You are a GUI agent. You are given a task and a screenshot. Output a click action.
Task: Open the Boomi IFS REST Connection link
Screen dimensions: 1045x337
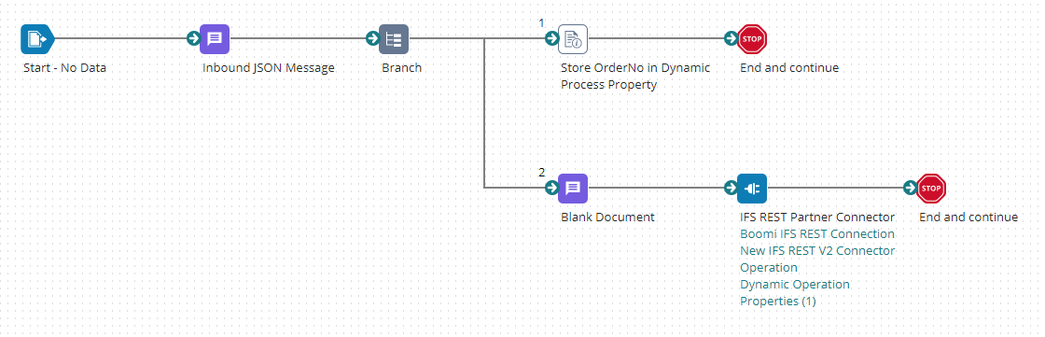click(x=817, y=234)
